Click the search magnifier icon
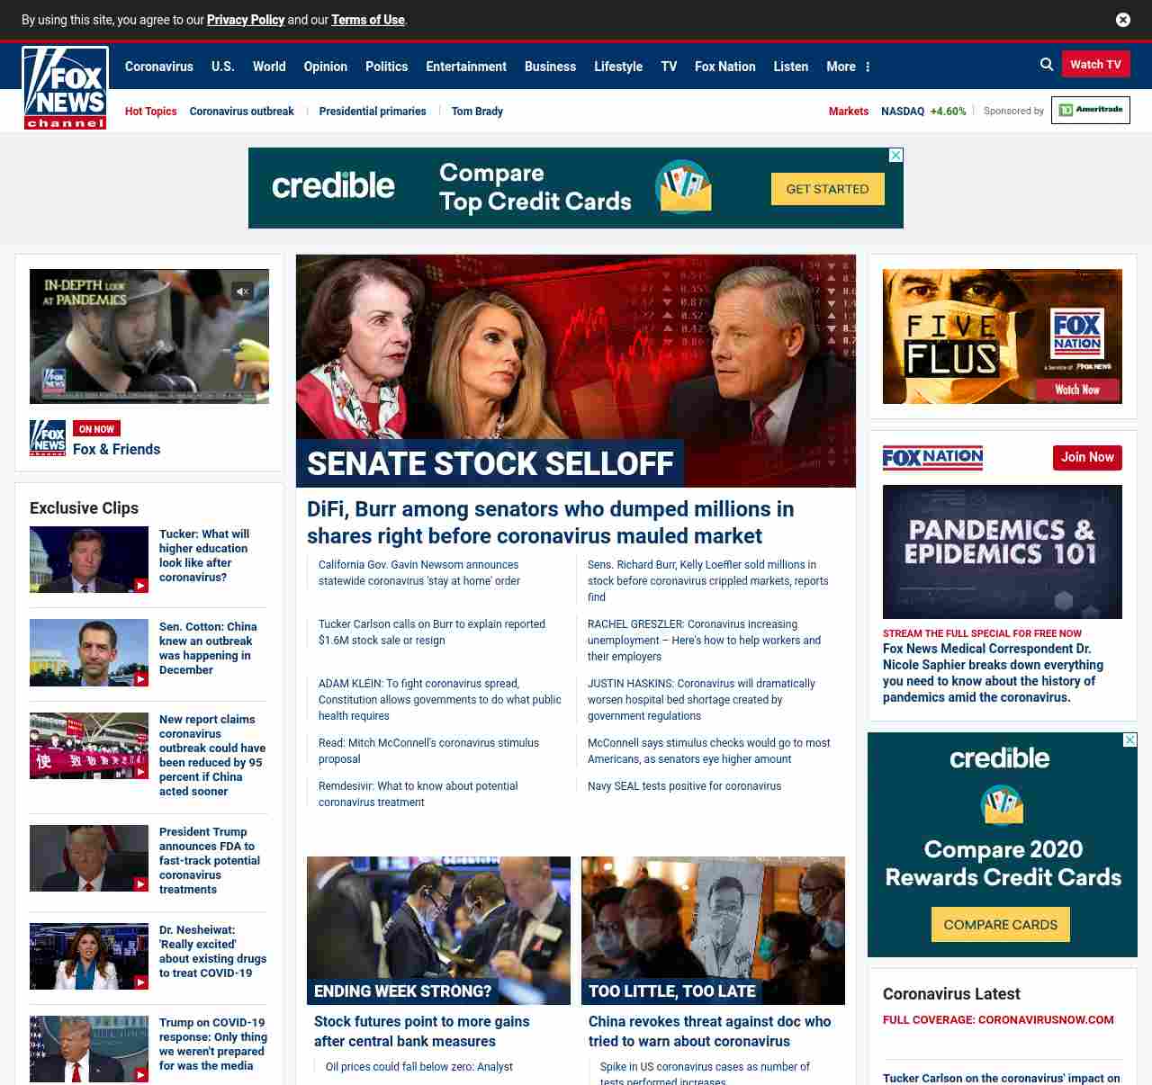This screenshot has height=1085, width=1152. point(1047,65)
